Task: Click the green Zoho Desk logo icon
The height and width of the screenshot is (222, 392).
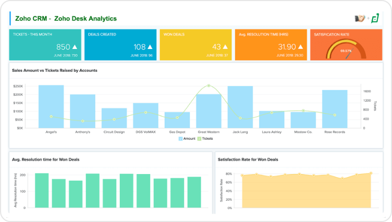Action: click(x=374, y=18)
